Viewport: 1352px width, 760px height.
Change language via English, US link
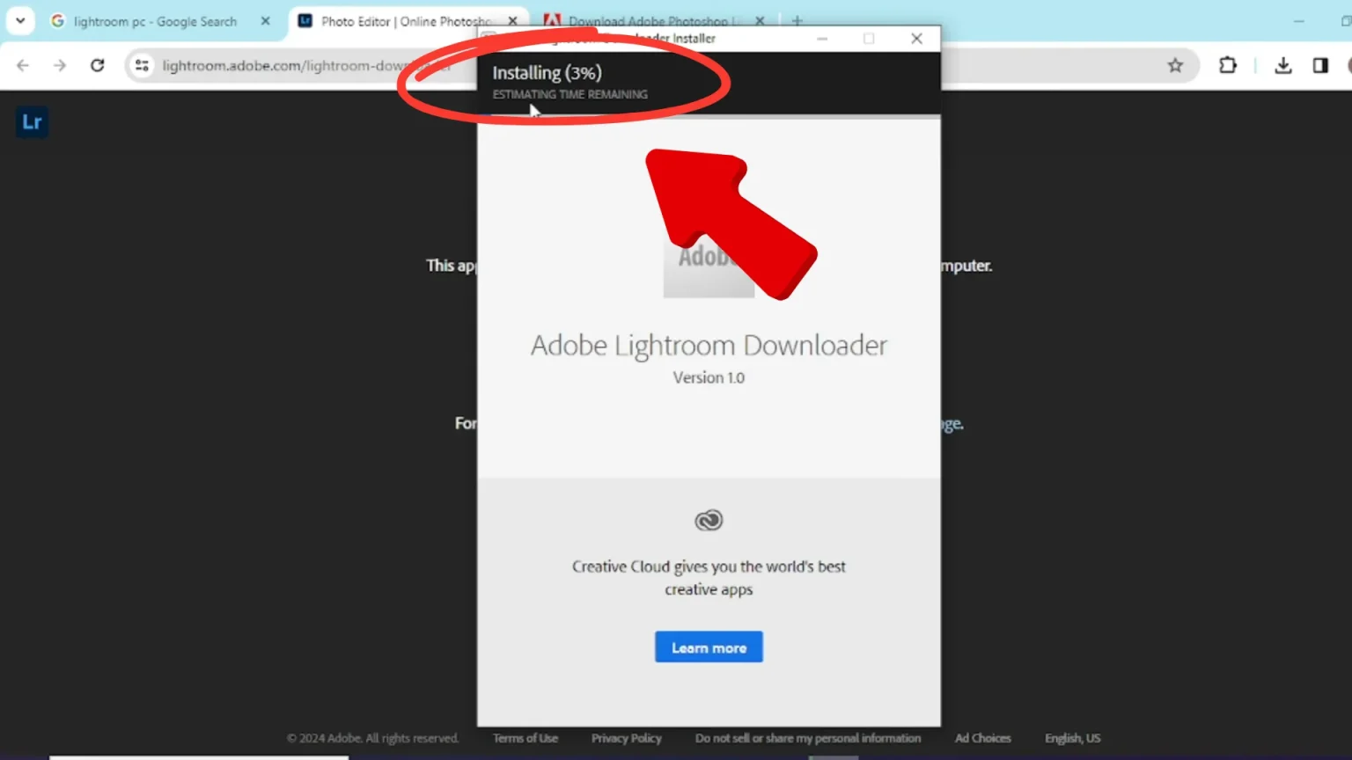click(1072, 738)
